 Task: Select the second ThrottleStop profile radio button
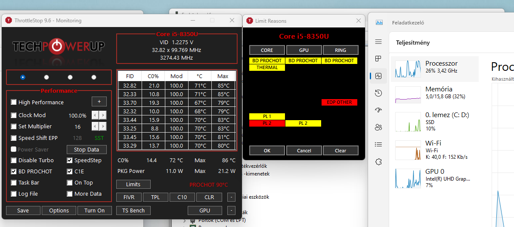pyautogui.click(x=46, y=77)
